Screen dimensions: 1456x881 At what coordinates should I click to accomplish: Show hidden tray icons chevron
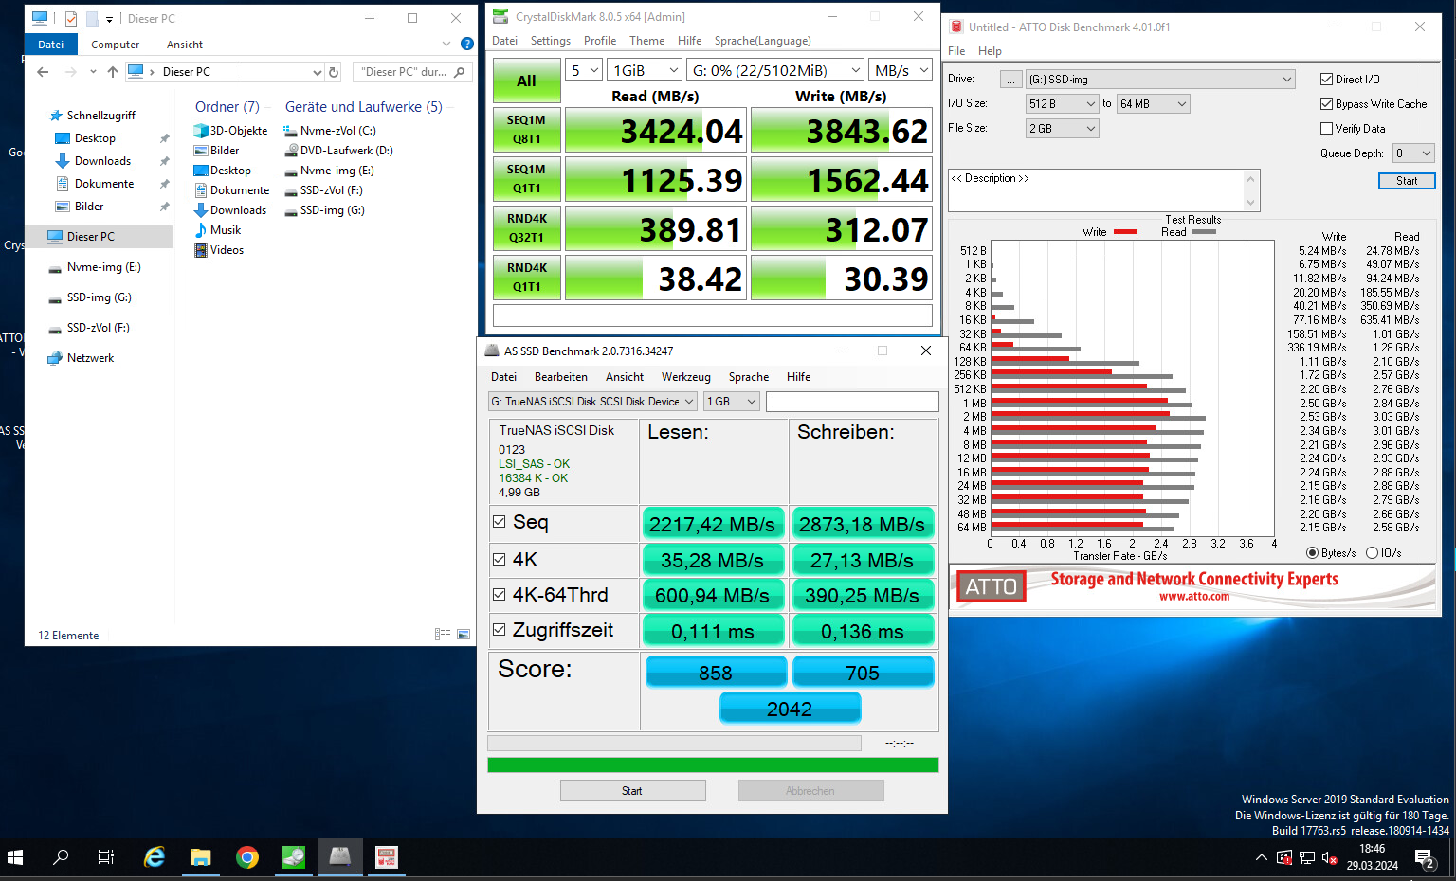coord(1261,858)
